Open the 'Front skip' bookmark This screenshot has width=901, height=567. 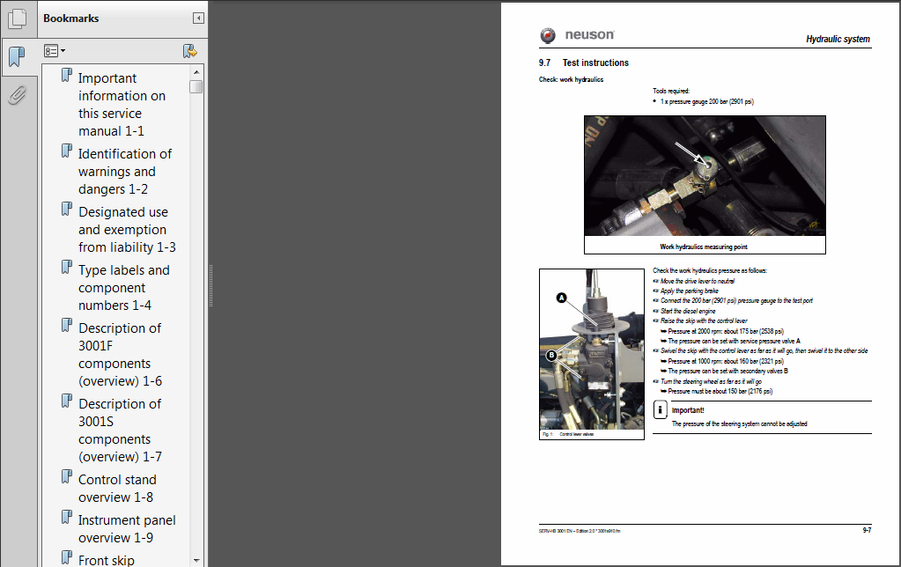[x=107, y=560]
